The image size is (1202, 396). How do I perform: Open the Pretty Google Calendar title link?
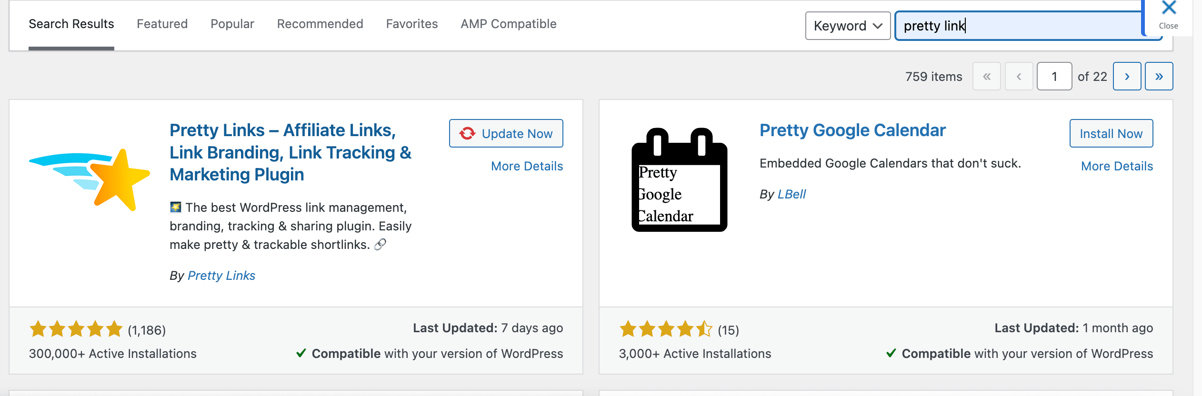(852, 130)
